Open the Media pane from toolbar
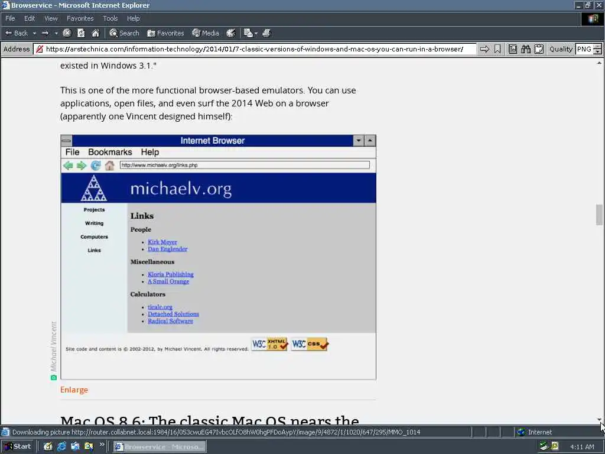 (x=206, y=33)
